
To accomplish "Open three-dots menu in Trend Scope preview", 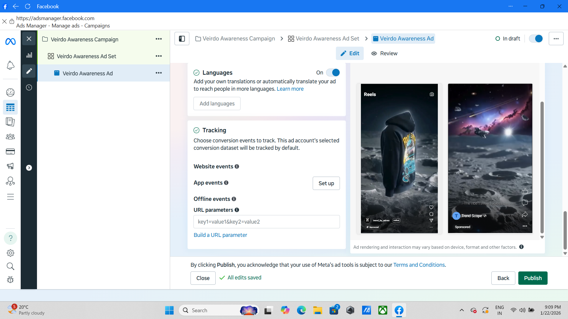I will point(525,226).
